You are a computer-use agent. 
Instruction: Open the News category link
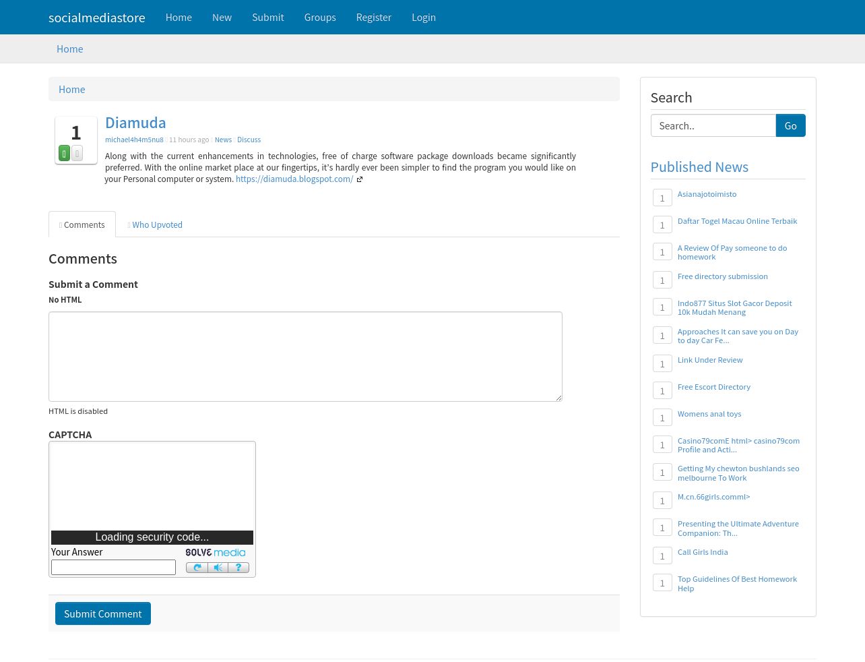point(223,140)
